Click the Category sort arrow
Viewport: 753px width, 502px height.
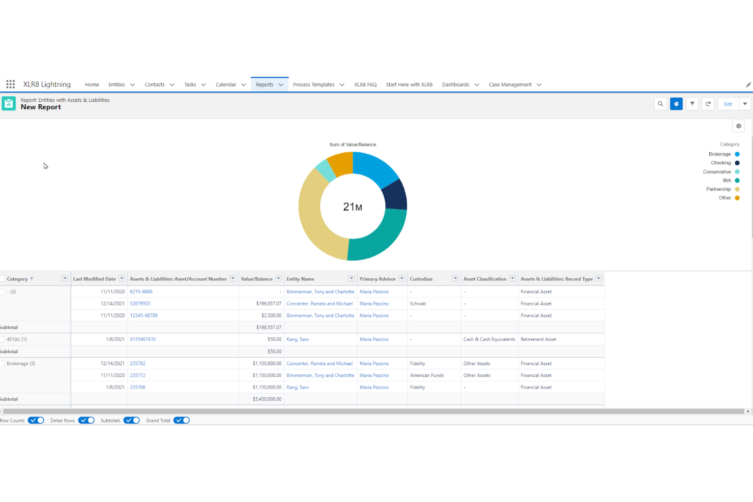tap(32, 279)
